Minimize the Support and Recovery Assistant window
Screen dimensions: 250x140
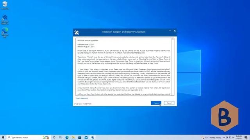170,31
